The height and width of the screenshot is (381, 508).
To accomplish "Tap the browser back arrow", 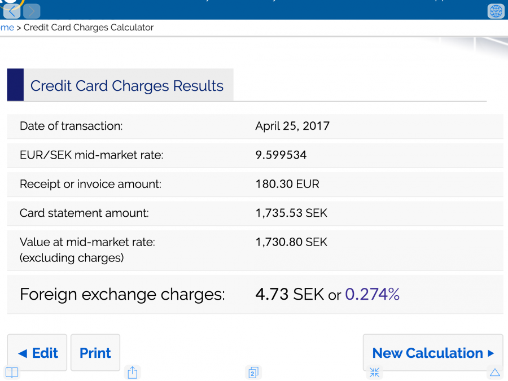I will pyautogui.click(x=11, y=11).
